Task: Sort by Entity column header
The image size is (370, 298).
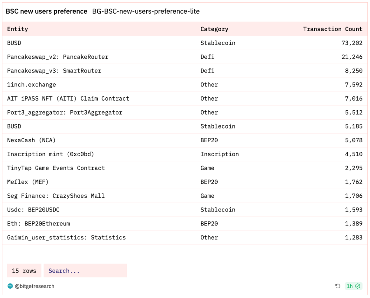Action: [18, 29]
